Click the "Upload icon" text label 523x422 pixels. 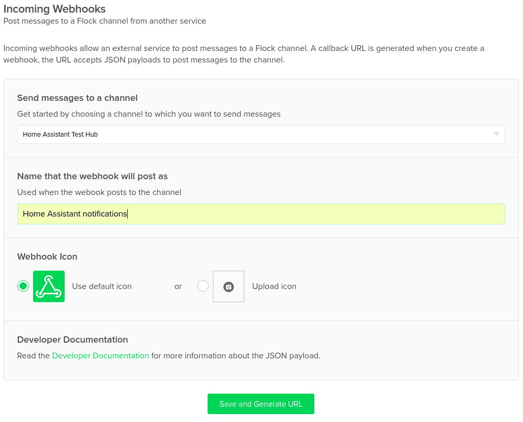(274, 286)
